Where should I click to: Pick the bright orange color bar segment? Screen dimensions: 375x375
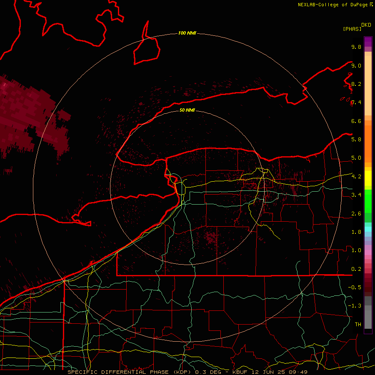click(x=368, y=144)
